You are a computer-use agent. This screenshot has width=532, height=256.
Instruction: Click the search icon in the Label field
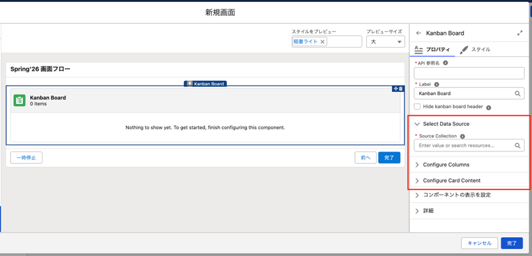[518, 94]
